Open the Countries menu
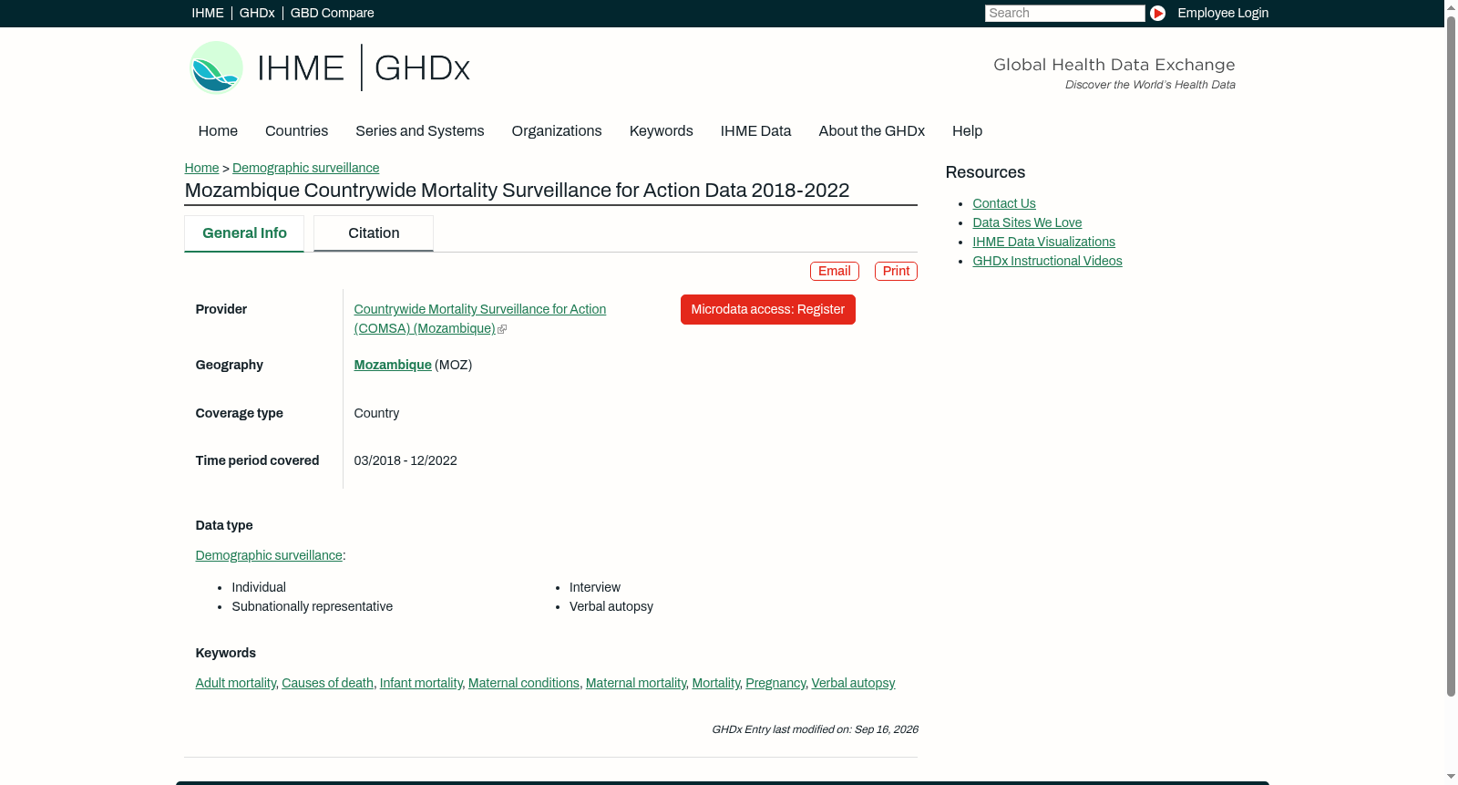Viewport: 1458px width, 785px height. click(296, 131)
